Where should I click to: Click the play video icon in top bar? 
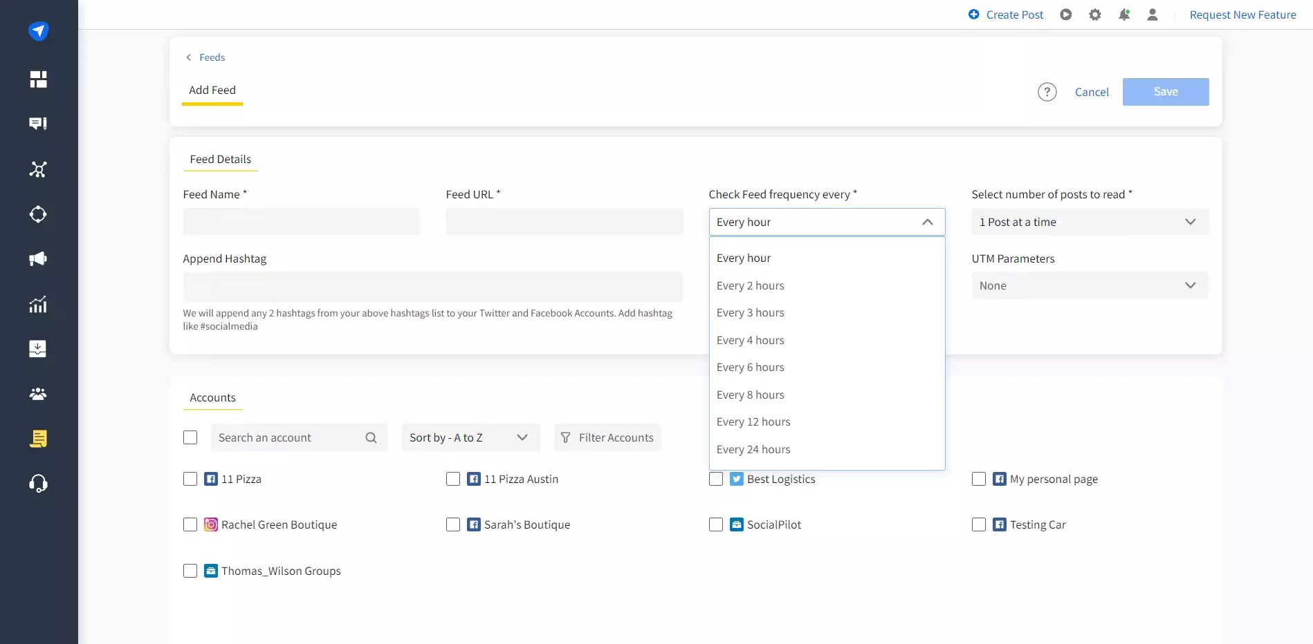point(1066,15)
